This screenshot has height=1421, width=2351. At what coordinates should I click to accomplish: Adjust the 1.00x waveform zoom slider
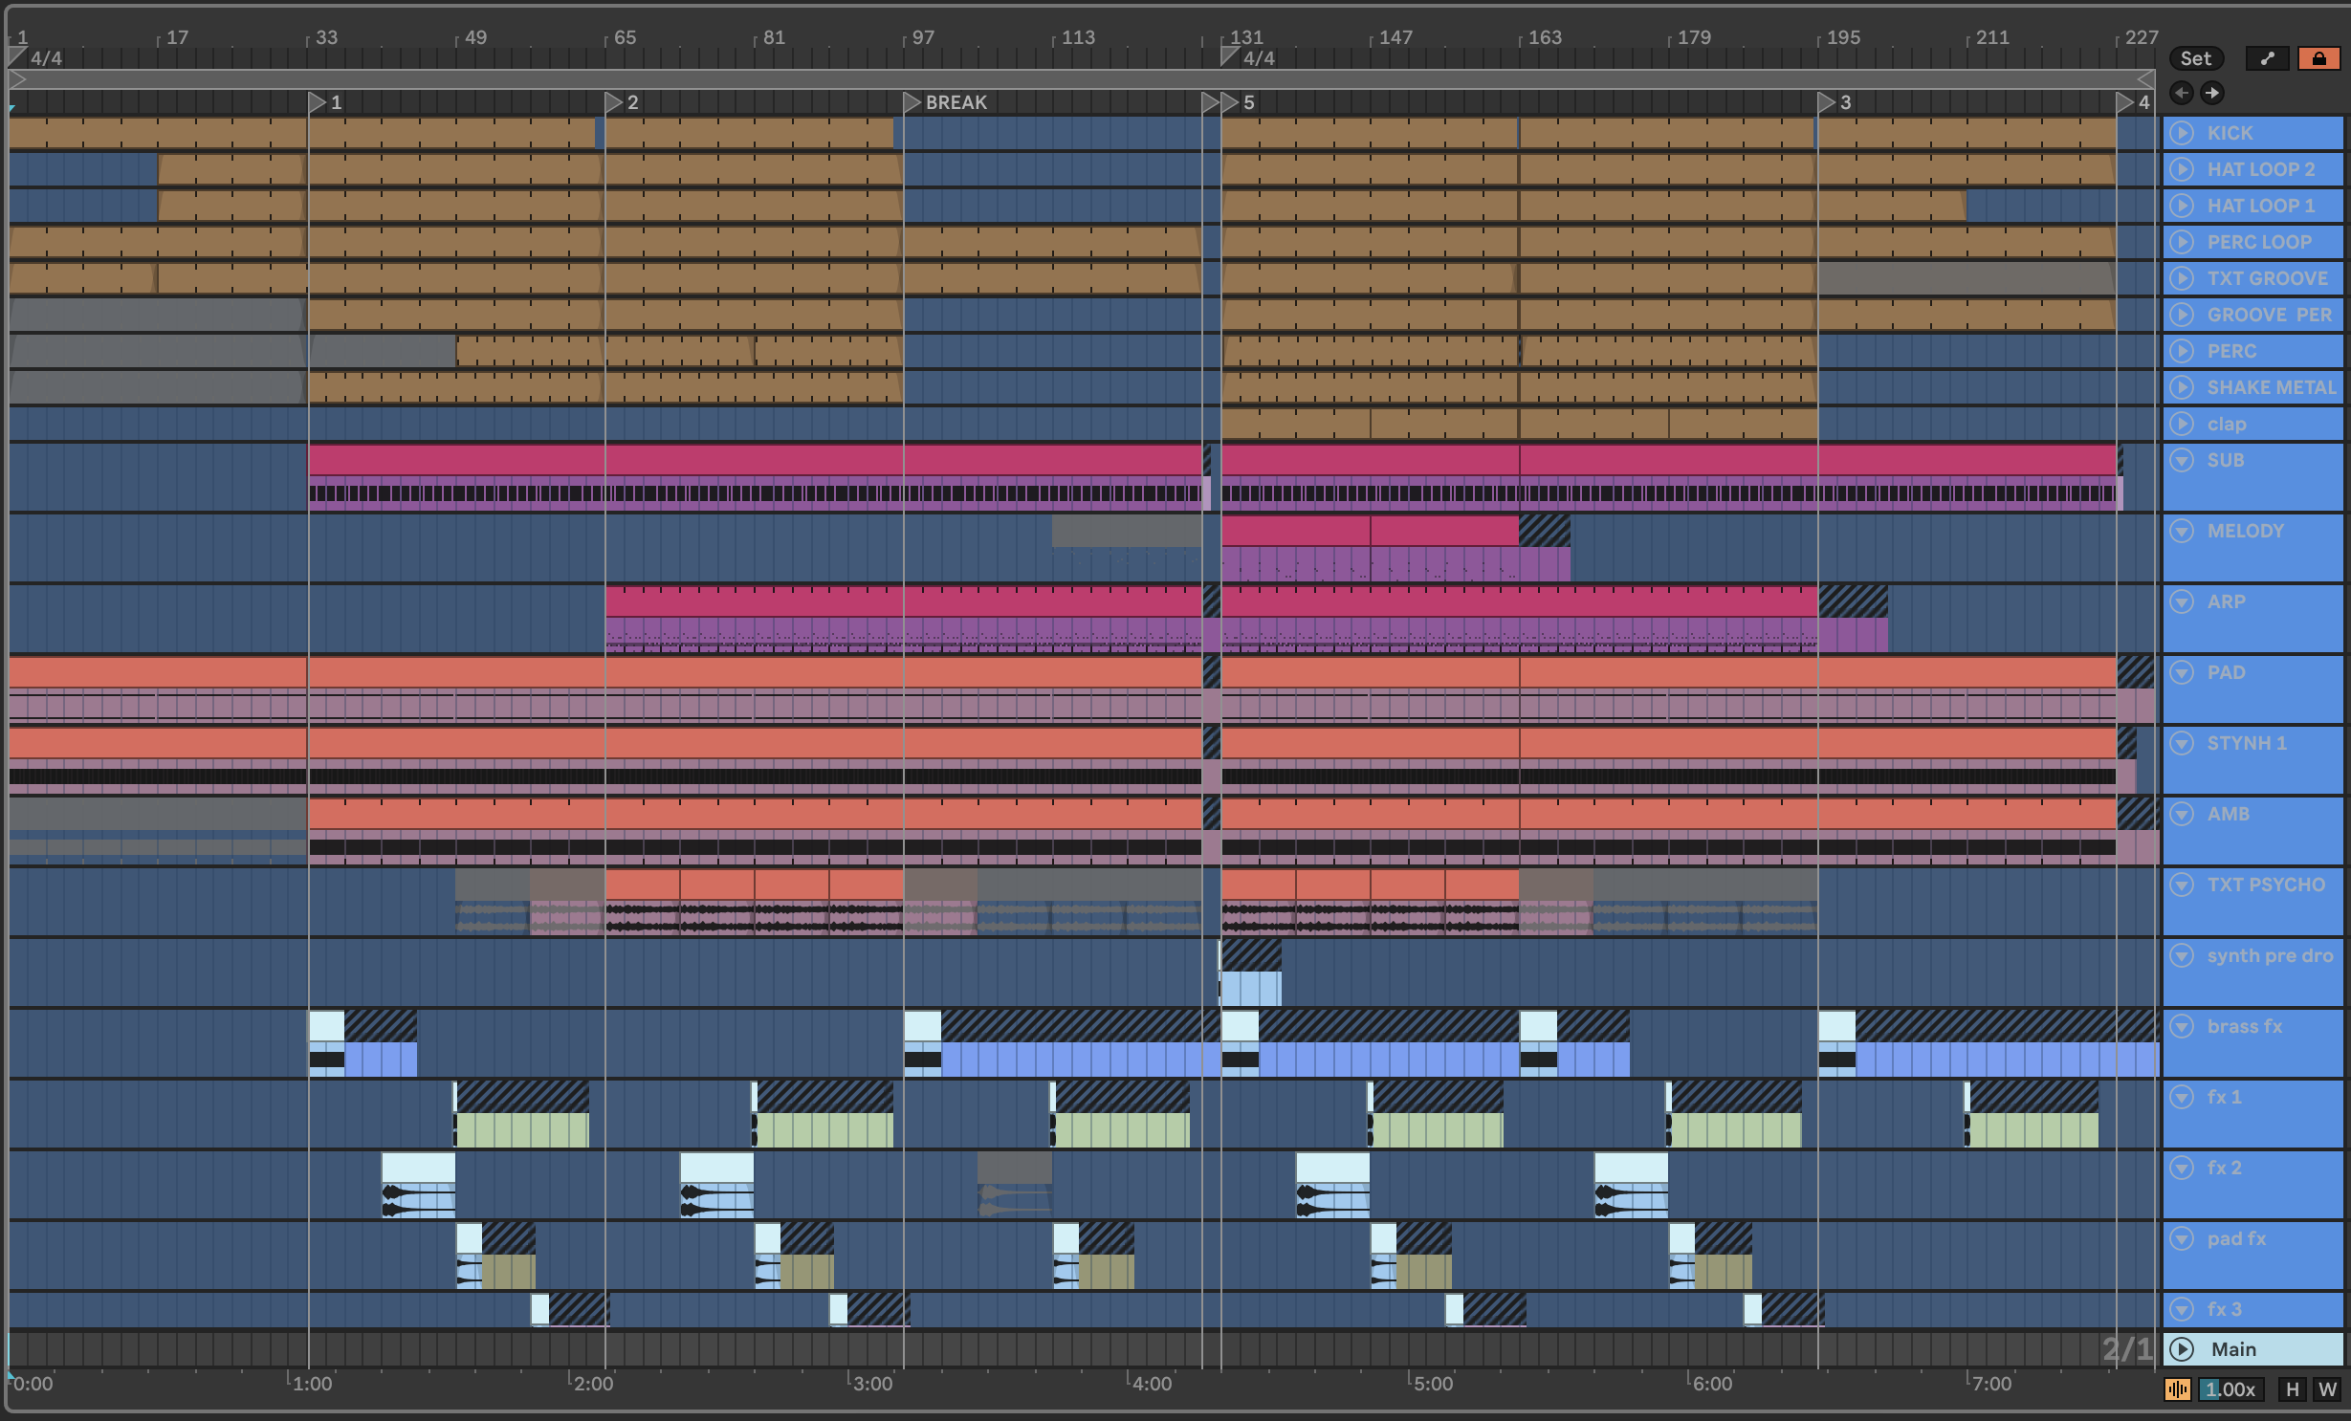(x=2230, y=1389)
